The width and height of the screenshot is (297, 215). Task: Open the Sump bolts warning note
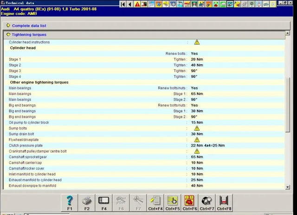(197, 128)
